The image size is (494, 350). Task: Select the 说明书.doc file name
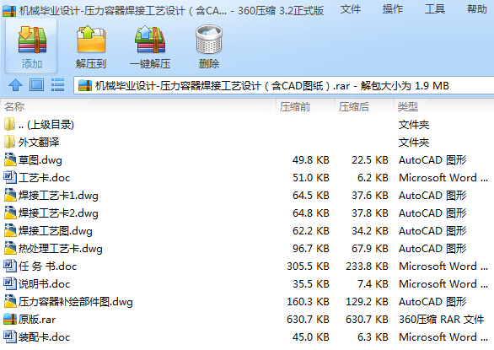(x=44, y=283)
